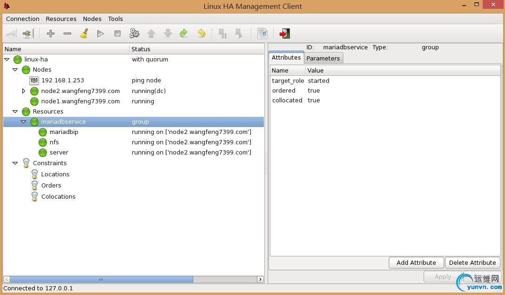Click the gears default resource icon
The width and height of the screenshot is (505, 295).
click(x=134, y=34)
